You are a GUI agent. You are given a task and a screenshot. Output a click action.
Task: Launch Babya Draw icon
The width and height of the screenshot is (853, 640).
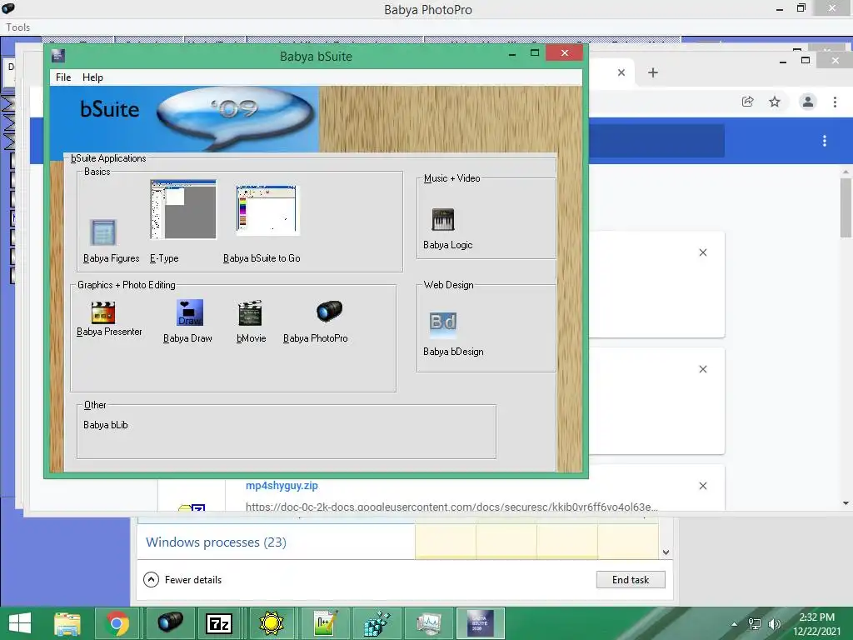pos(189,312)
